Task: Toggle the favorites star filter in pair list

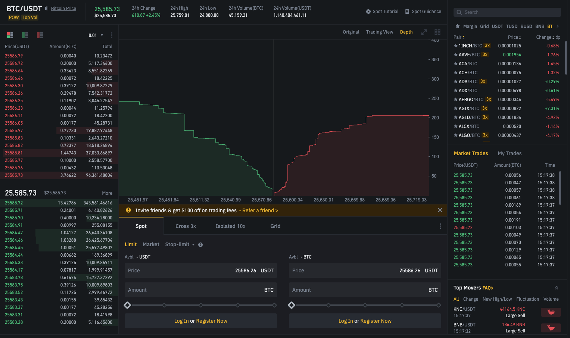Action: 458,26
